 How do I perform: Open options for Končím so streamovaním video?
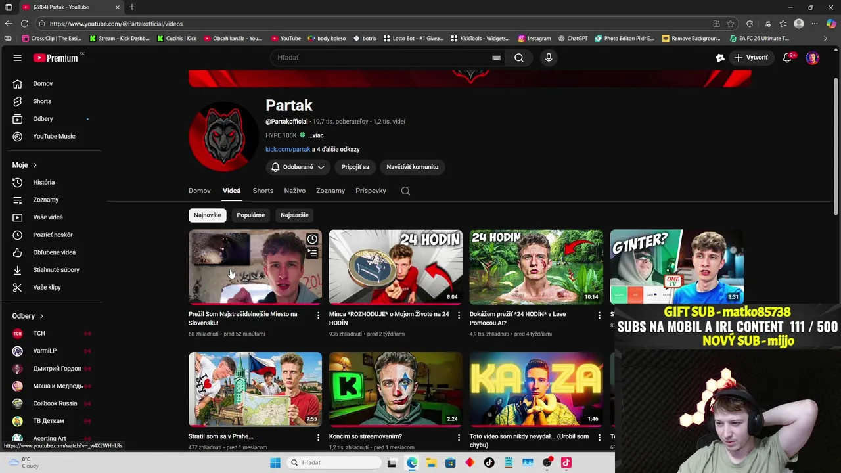click(459, 438)
